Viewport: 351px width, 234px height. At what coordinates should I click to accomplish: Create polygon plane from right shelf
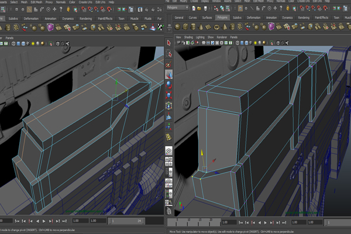pos(208,27)
